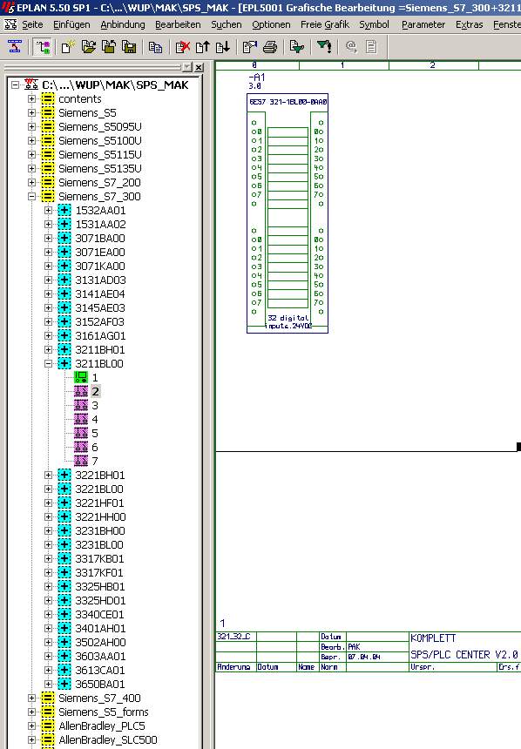Viewport: 521px width, 749px height.
Task: Click the green filter funnel icon
Action: (x=324, y=47)
